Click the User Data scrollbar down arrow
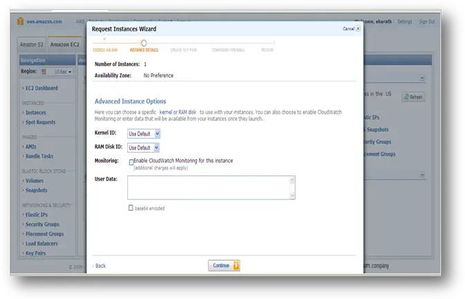Viewport: 465px width, 299px height. point(292,195)
